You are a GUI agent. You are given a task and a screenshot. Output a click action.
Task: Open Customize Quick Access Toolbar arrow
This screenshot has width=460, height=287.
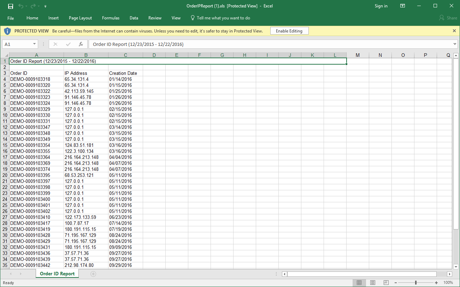(46, 6)
